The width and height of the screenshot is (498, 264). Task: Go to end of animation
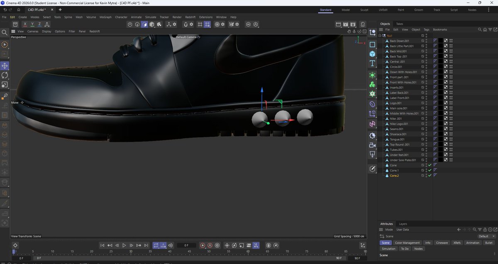coord(146,245)
